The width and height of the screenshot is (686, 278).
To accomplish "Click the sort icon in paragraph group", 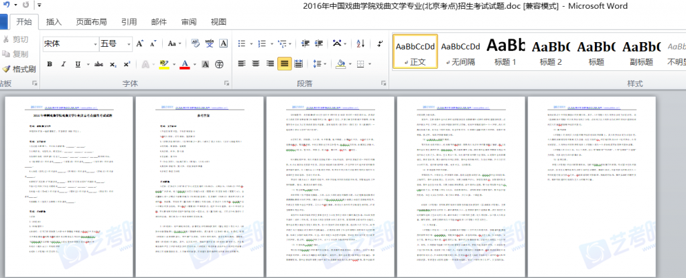I will (358, 44).
